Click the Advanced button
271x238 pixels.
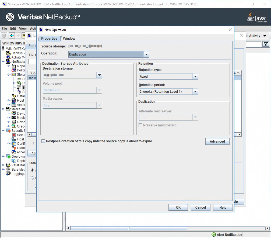pyautogui.click(x=217, y=142)
